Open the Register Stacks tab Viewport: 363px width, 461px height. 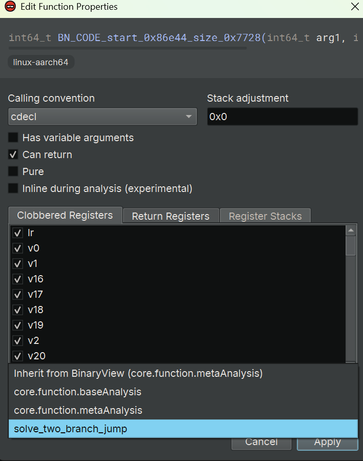265,216
